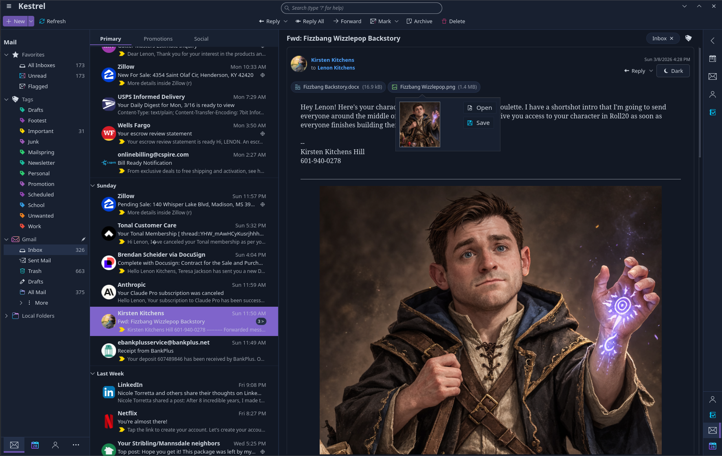Save the Fizzbang Wizzlepop.png attachment
Viewport: 722px width, 456px height.
tap(478, 122)
